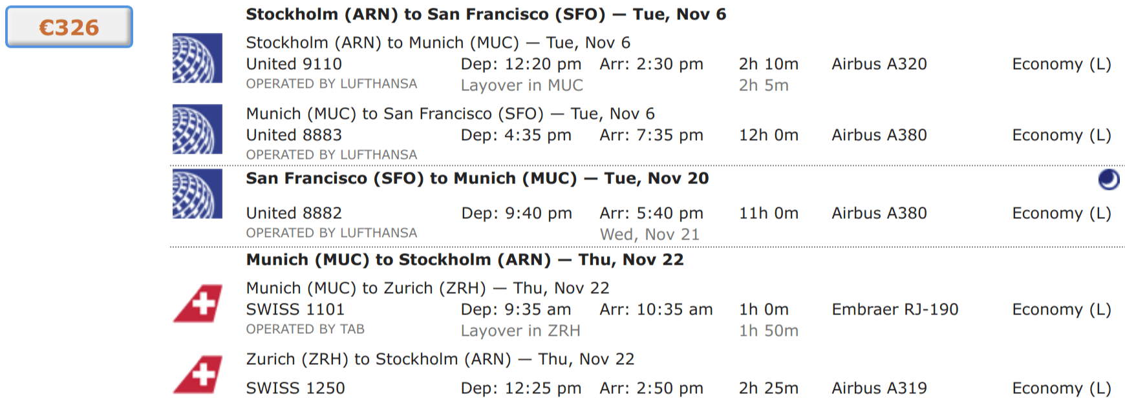Select the Stockholm to San Francisco itinerary heading

pos(485,14)
